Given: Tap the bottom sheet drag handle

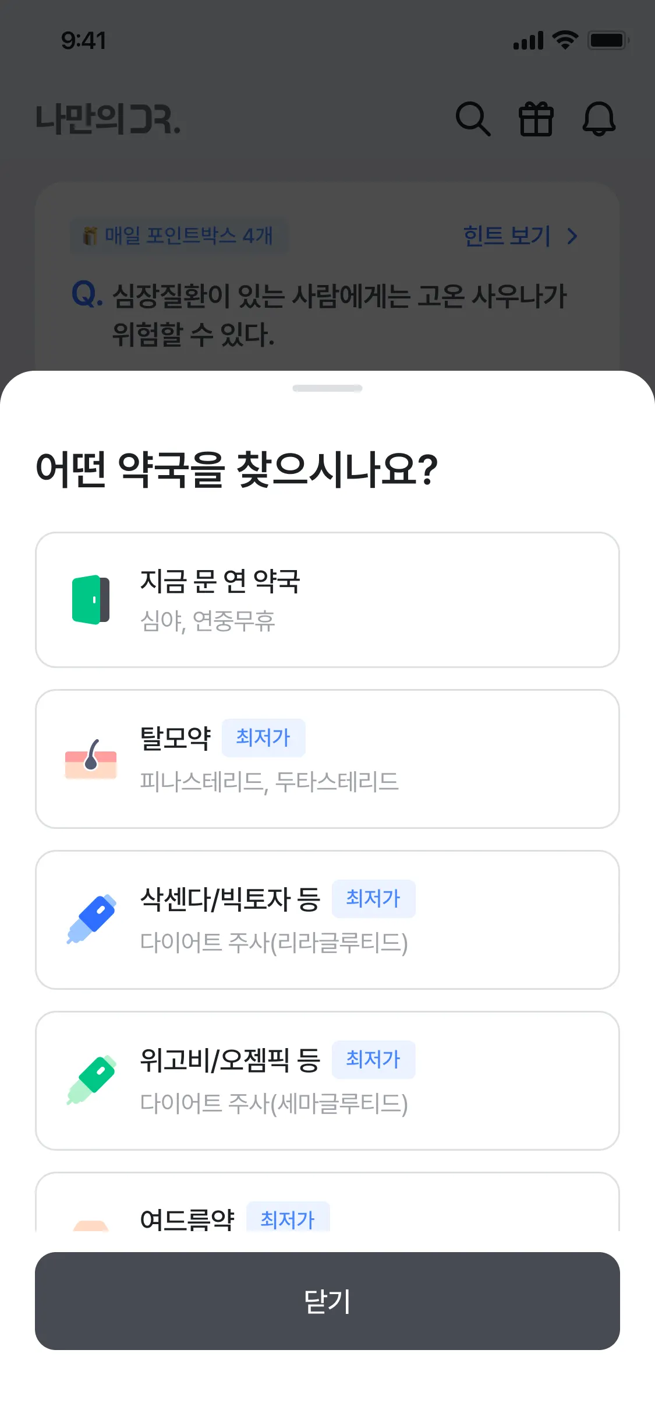Looking at the screenshot, I should click(327, 388).
